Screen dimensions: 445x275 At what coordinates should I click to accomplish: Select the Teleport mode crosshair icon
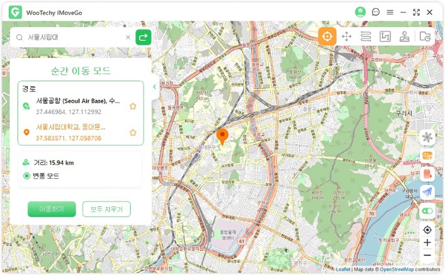point(327,36)
